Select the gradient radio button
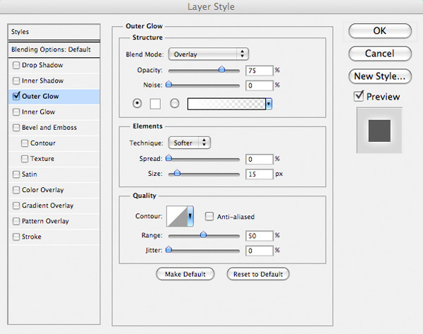 (175, 103)
